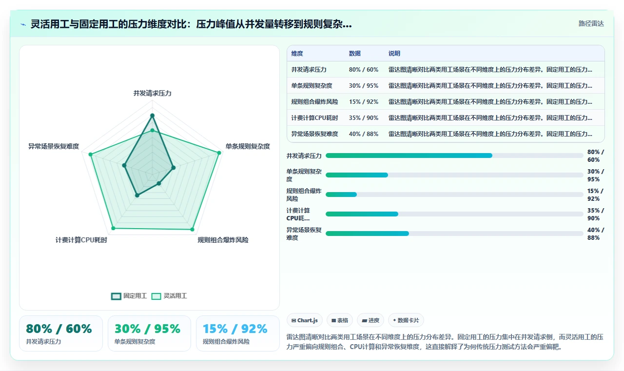Click the radar axis label 计费计算CPU耗时
This screenshot has width=624, height=371.
[x=81, y=240]
